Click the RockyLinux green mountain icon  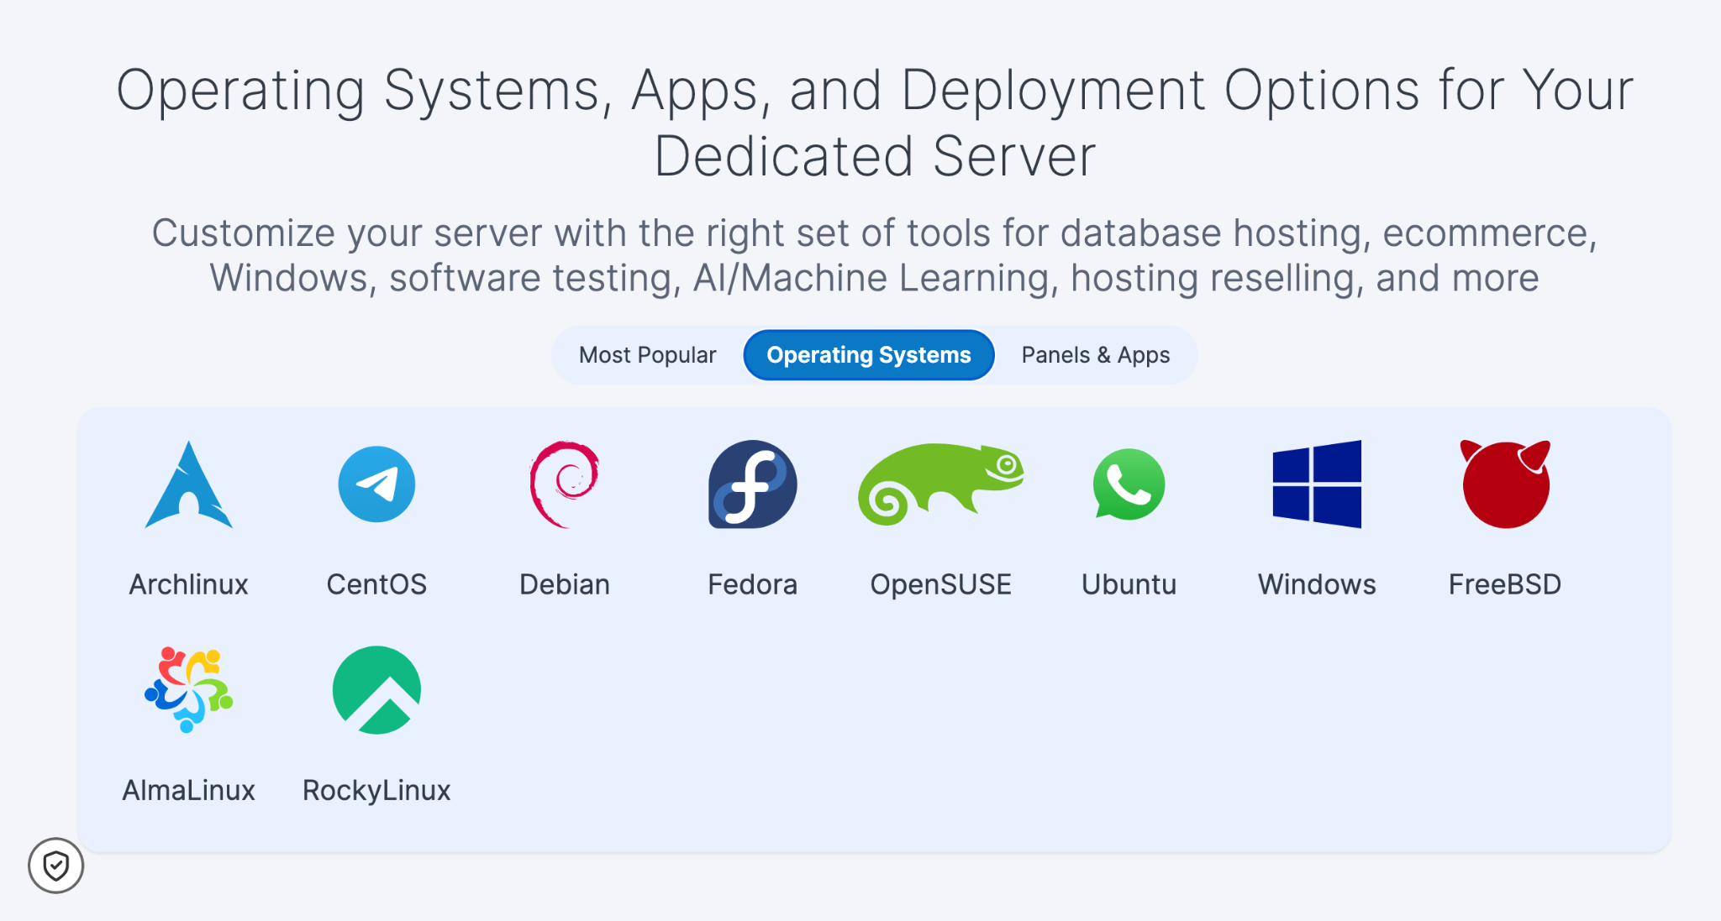tap(376, 690)
